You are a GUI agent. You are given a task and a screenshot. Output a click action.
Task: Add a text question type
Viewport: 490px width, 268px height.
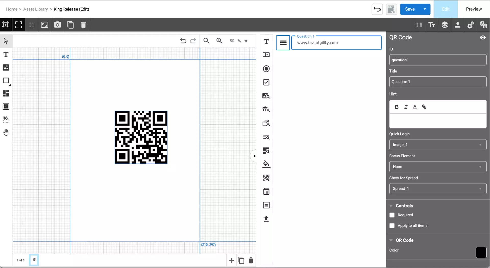266,41
